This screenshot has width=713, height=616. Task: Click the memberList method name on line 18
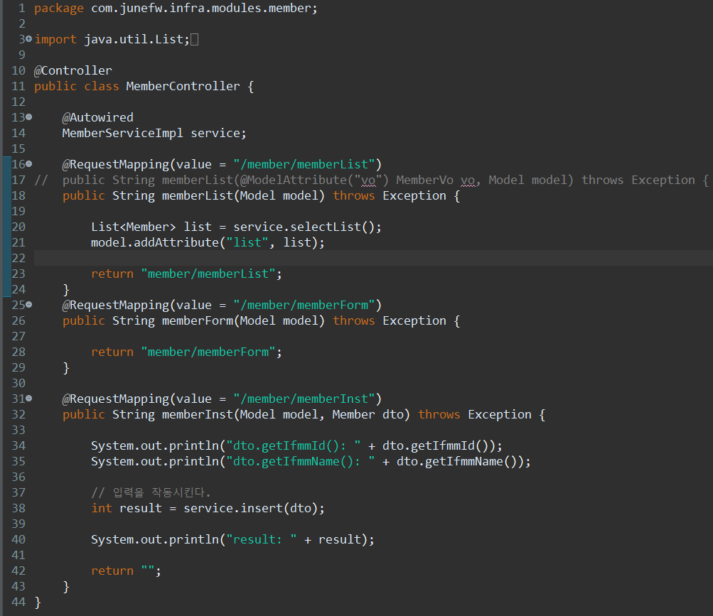[198, 195]
